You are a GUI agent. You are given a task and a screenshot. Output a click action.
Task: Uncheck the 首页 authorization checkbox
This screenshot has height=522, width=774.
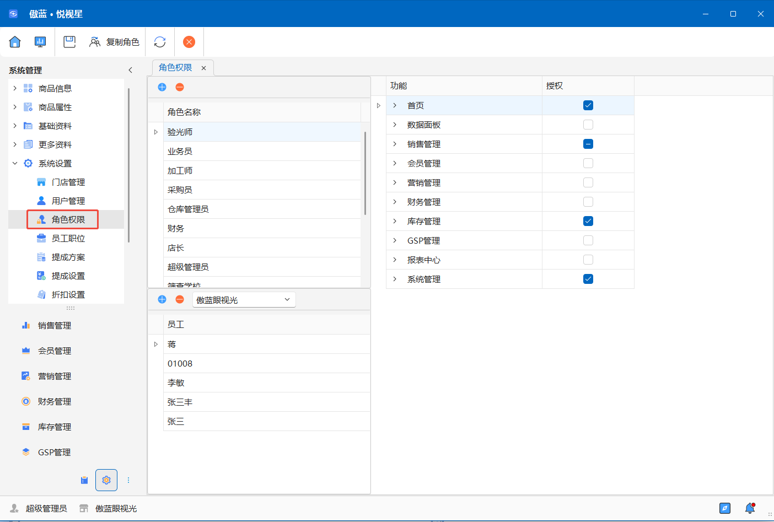(588, 105)
